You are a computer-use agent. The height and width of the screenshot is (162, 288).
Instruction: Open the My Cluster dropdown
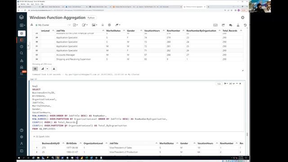point(53,25)
